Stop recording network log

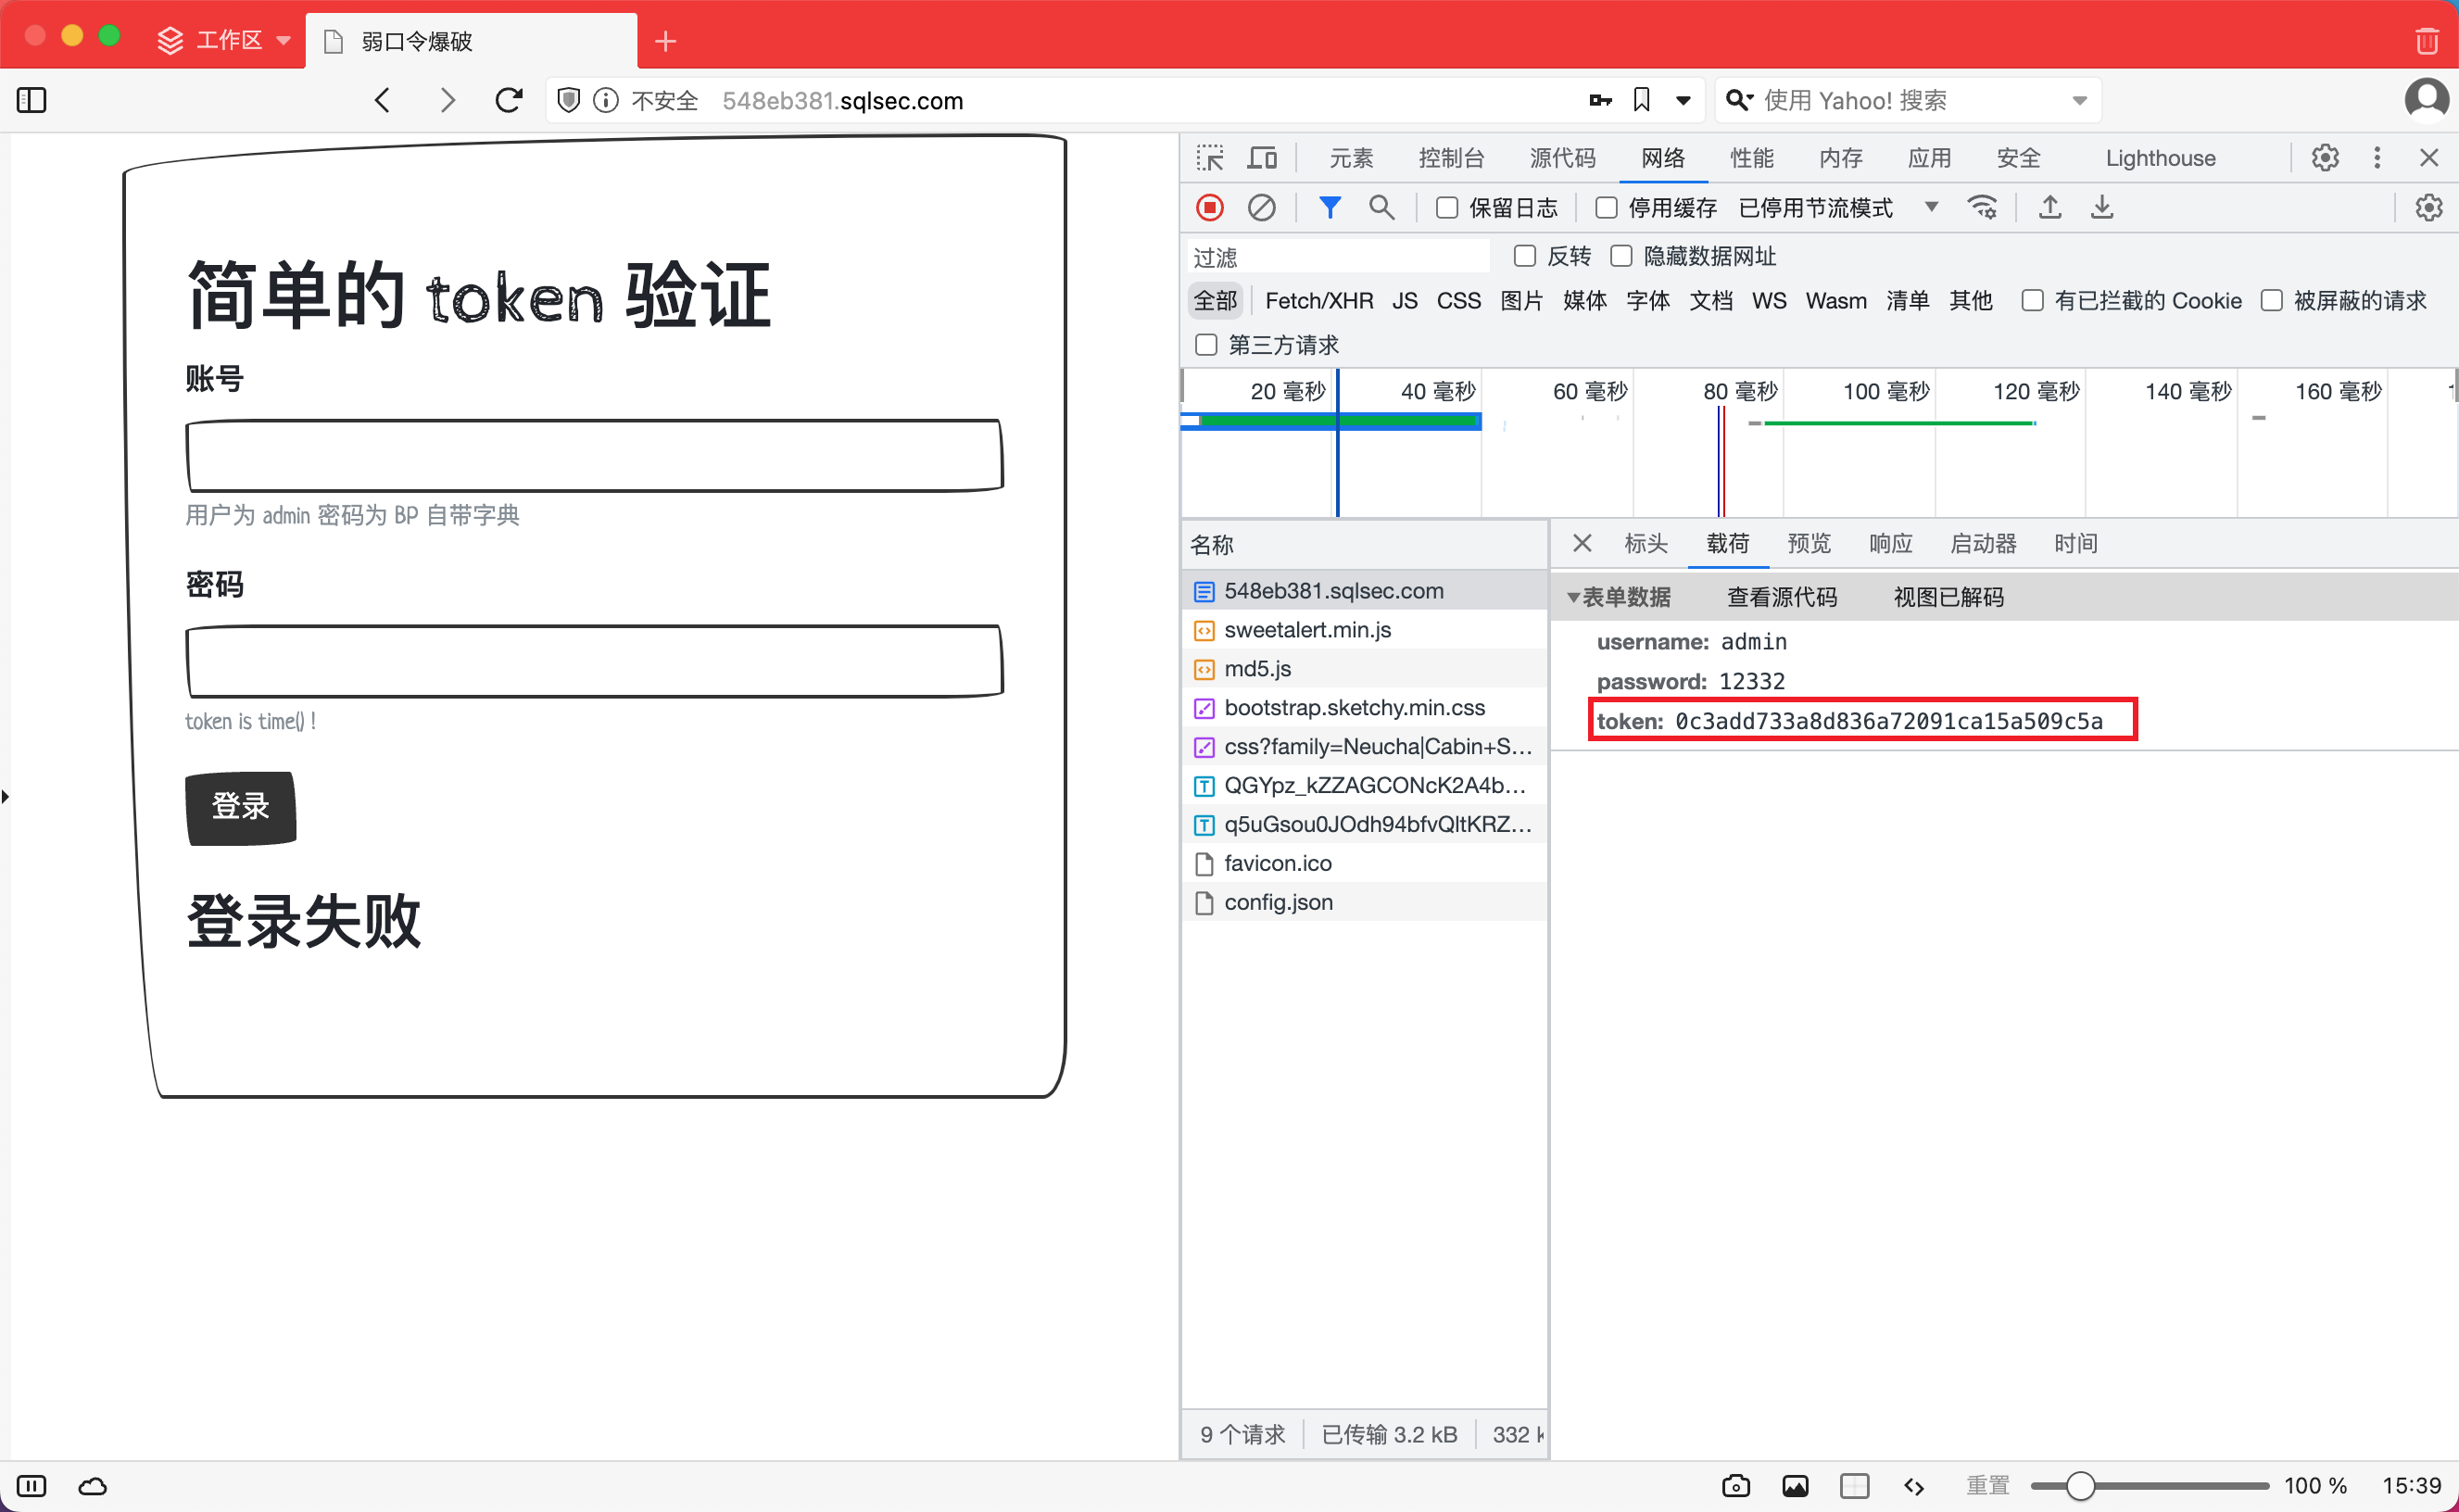tap(1210, 208)
